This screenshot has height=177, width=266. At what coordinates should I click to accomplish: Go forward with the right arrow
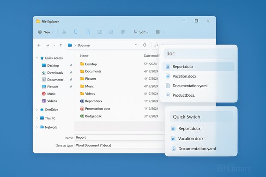(x=48, y=45)
